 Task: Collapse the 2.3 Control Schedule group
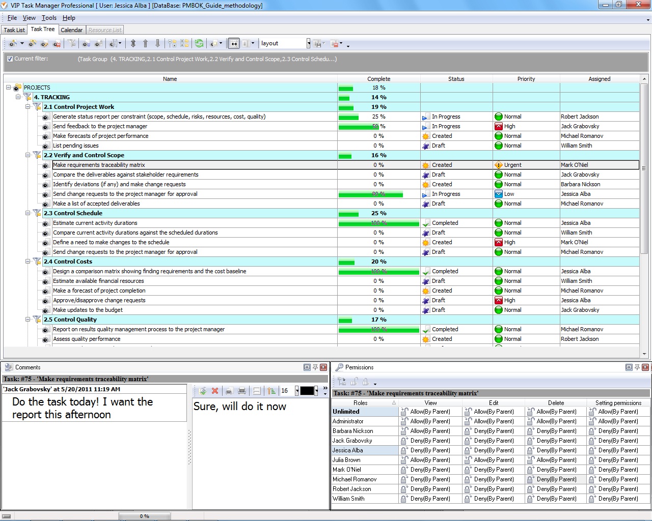(x=28, y=213)
